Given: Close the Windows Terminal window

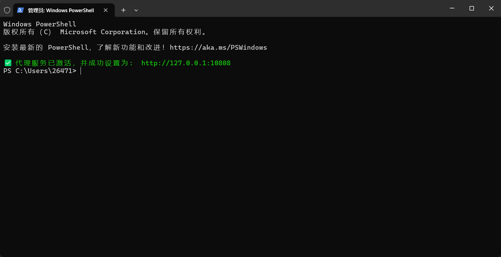Looking at the screenshot, I should (x=491, y=8).
